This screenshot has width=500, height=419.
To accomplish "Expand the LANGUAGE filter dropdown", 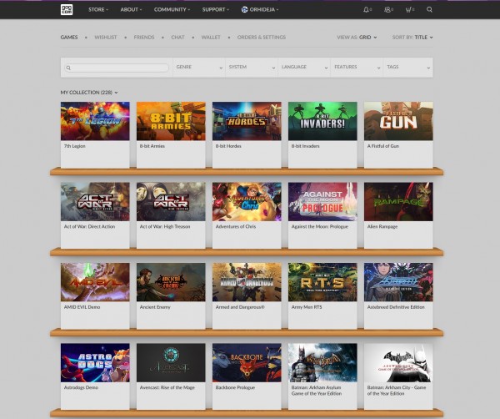I will point(304,68).
